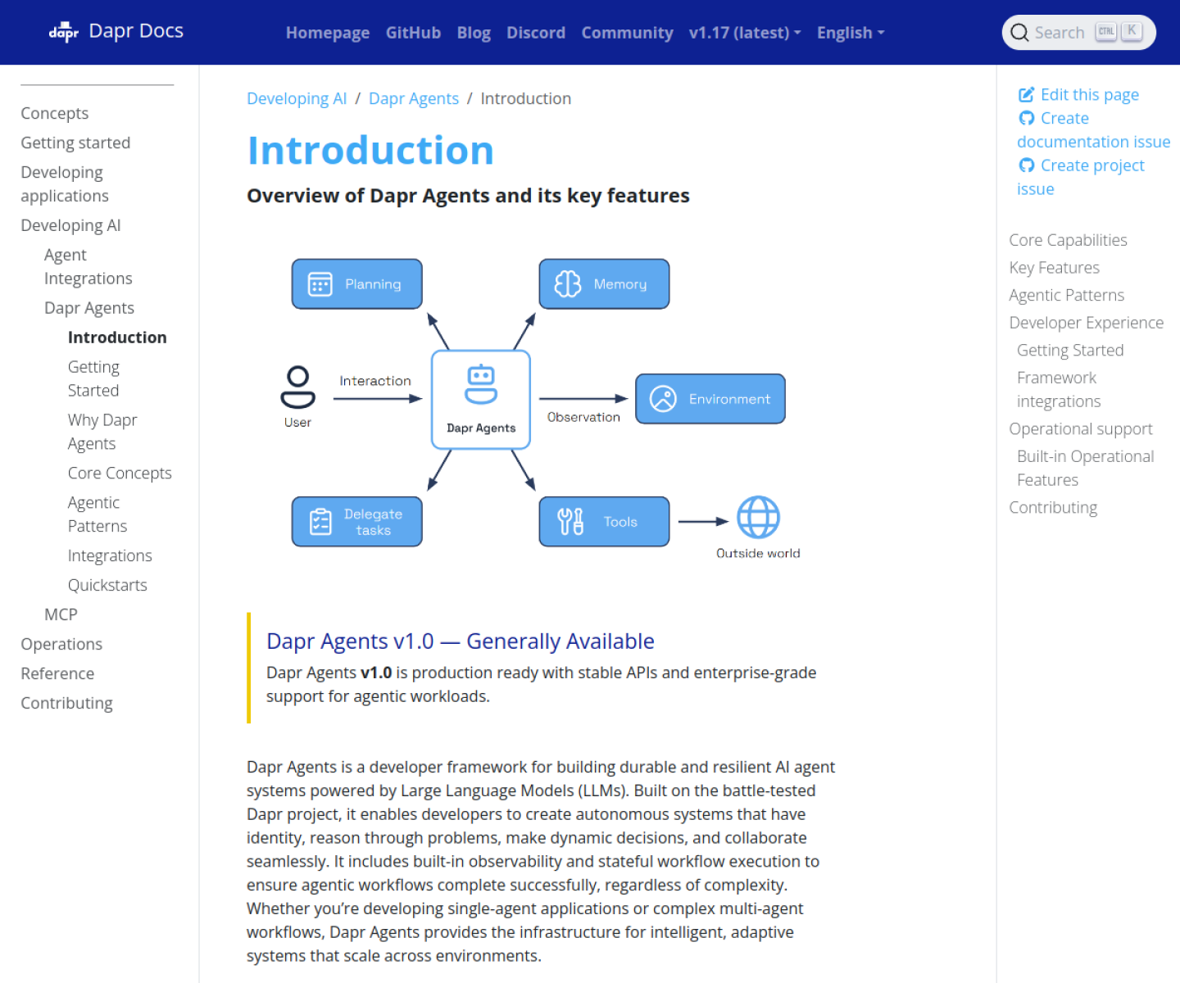Click the Delegate tasks clipboard icon
Screen dimensions: 1180x983
pyautogui.click(x=320, y=522)
